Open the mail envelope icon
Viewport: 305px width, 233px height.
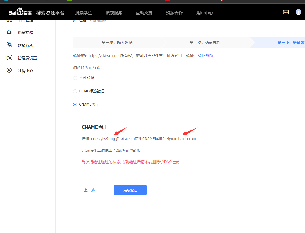(x=286, y=12)
